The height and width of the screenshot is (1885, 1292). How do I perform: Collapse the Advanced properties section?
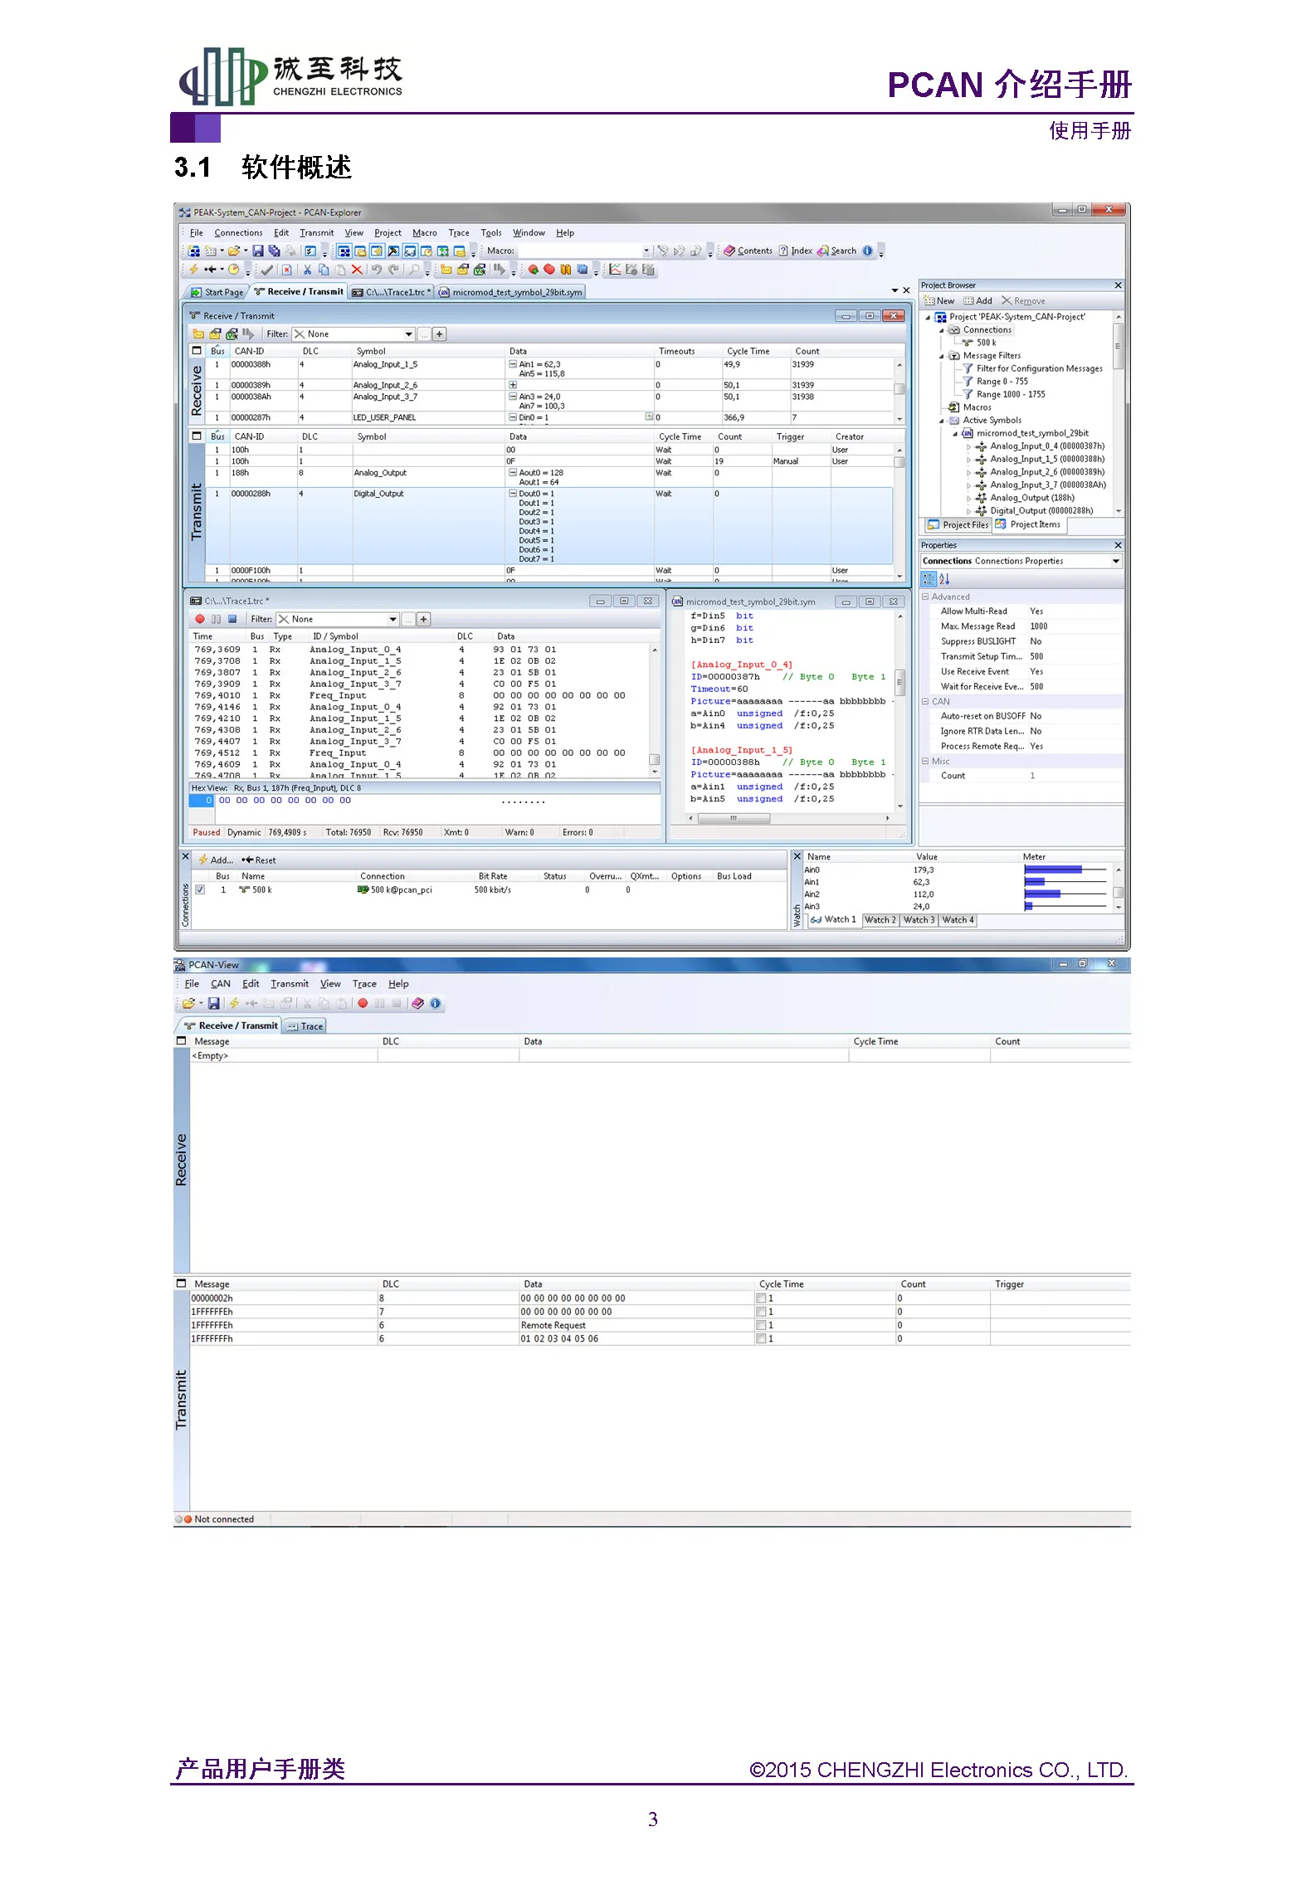pyautogui.click(x=925, y=597)
